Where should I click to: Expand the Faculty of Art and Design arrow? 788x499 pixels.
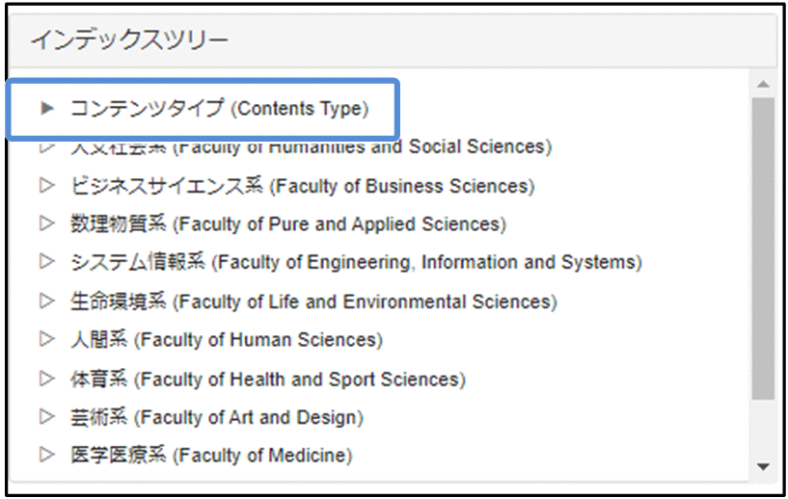click(46, 417)
